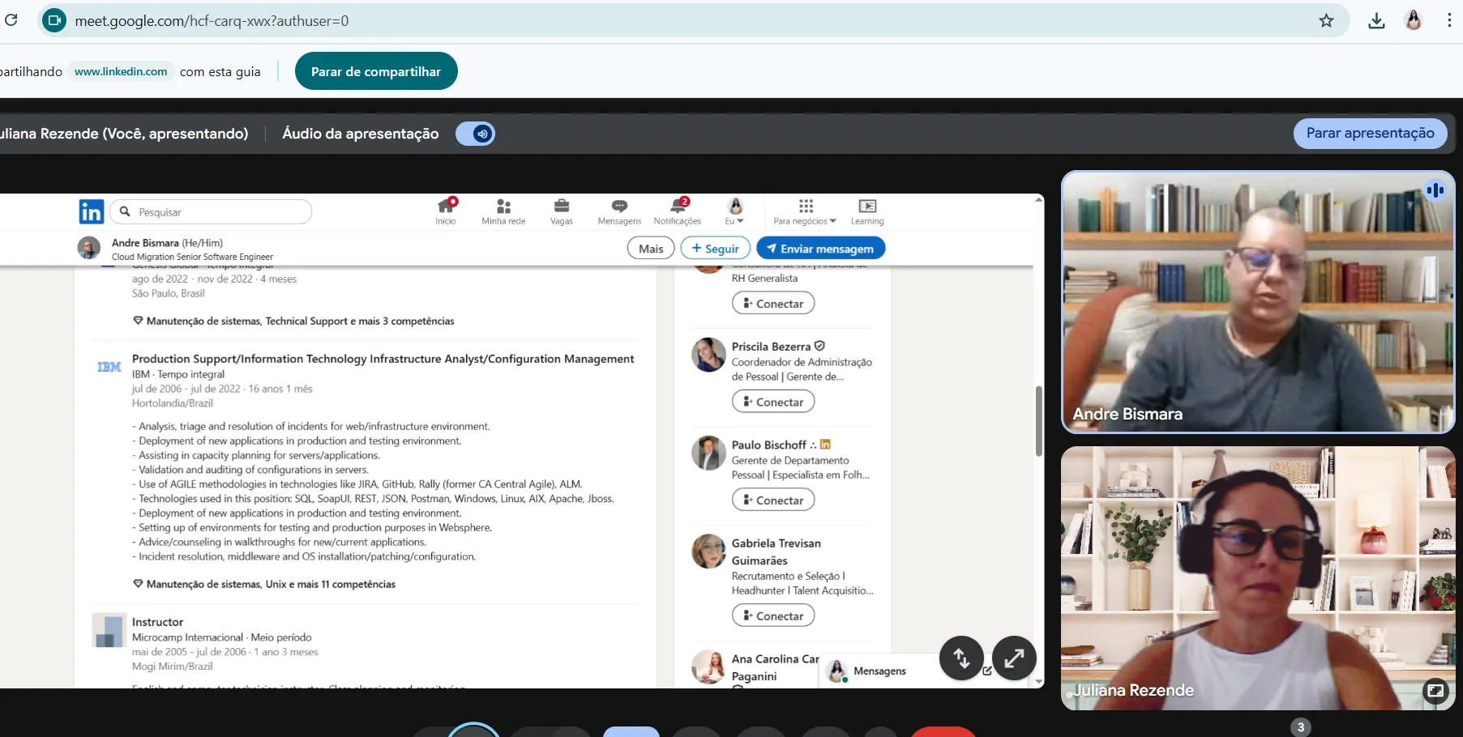Click the new message compose icon
This screenshot has width=1463, height=737.
[987, 671]
